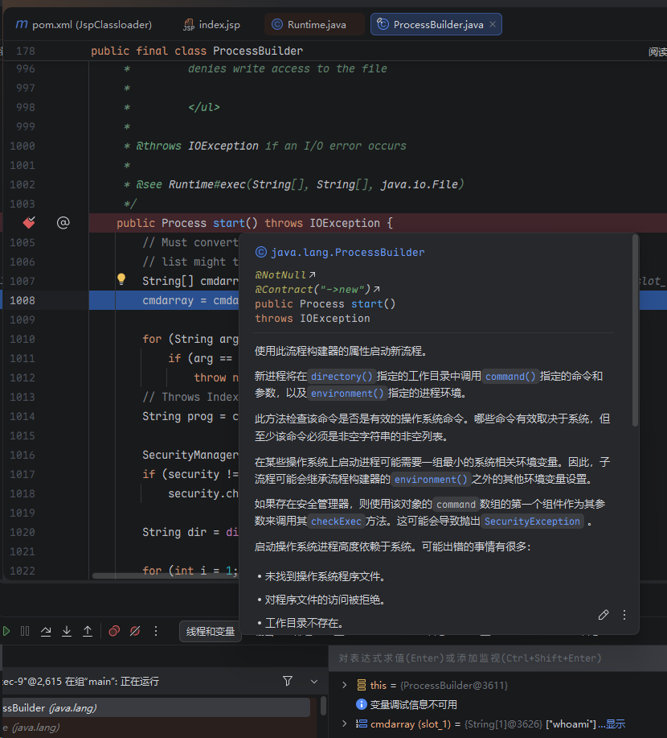
Task: Click the pause program icon
Action: tap(25, 631)
